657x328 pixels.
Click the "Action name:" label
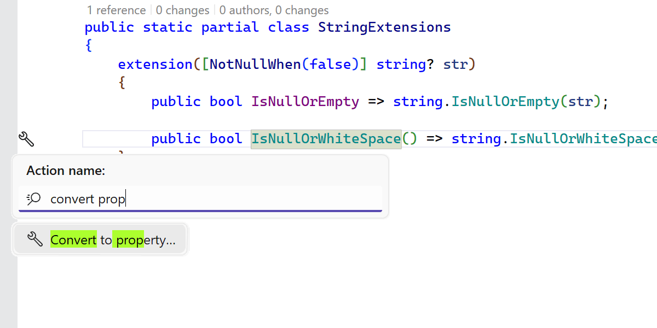point(66,171)
